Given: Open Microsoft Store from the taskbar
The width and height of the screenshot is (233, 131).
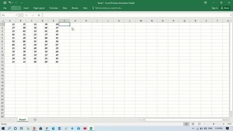Looking at the screenshot, I should (x=40, y=128).
